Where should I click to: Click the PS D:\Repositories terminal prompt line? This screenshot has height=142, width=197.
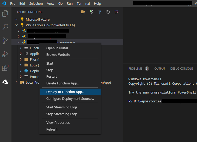click(163, 101)
